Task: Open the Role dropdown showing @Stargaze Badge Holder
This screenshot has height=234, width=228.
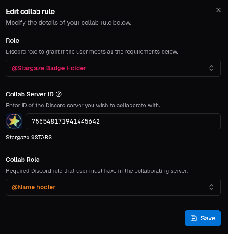Action: pos(113,68)
